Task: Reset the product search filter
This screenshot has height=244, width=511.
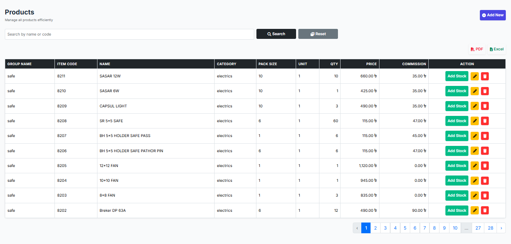Action: coord(318,34)
